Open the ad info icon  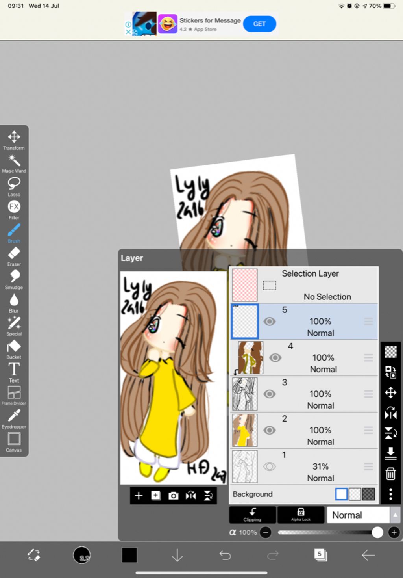click(128, 24)
